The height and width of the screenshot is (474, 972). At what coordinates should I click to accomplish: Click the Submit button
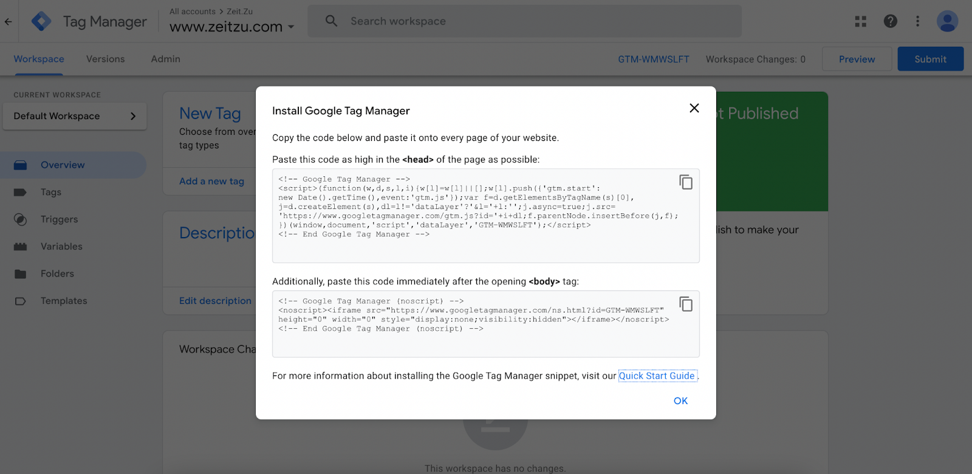pyautogui.click(x=930, y=59)
